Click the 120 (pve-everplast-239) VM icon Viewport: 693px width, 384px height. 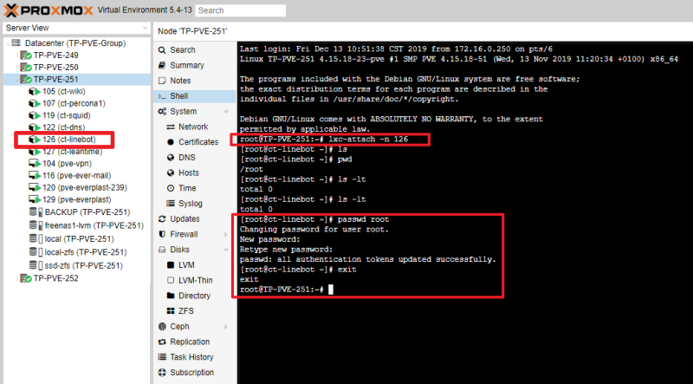[x=35, y=187]
